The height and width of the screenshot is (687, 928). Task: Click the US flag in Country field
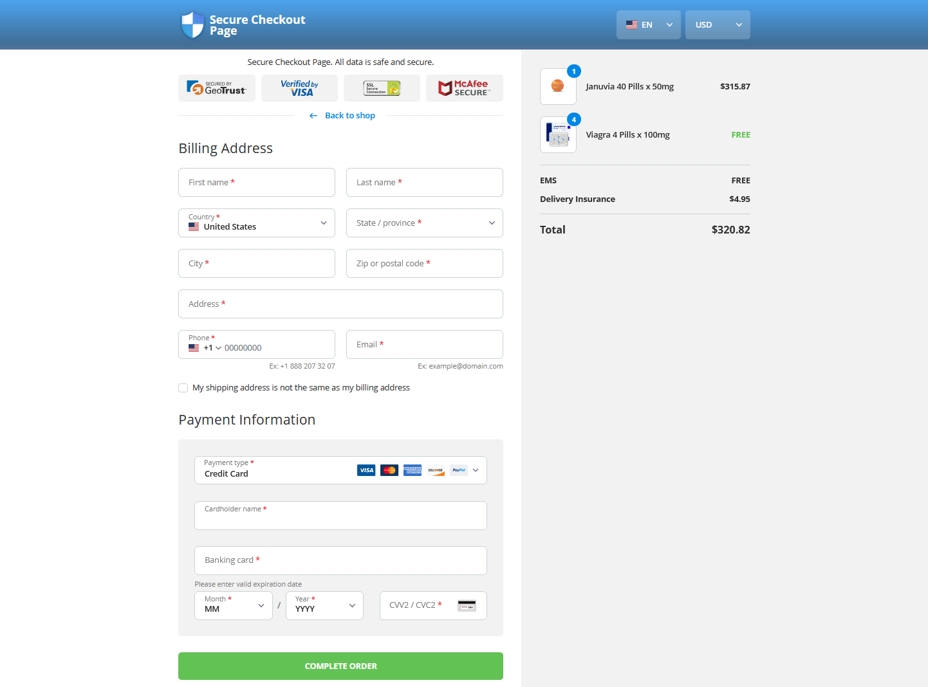pos(194,227)
